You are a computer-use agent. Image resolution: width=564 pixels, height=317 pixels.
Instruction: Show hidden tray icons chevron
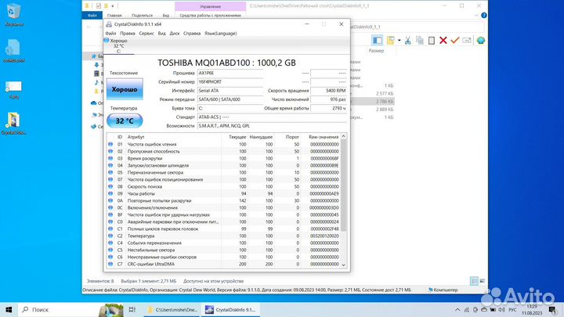(457, 309)
